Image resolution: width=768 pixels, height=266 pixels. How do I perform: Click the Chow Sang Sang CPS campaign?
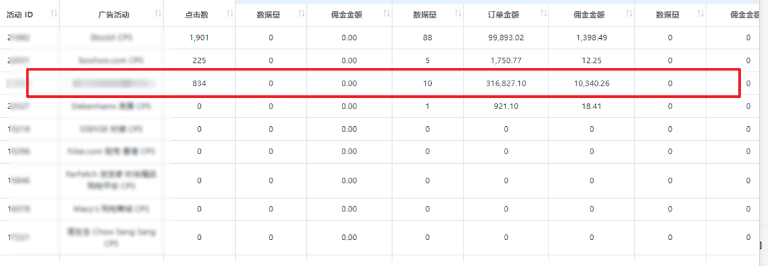coord(110,237)
